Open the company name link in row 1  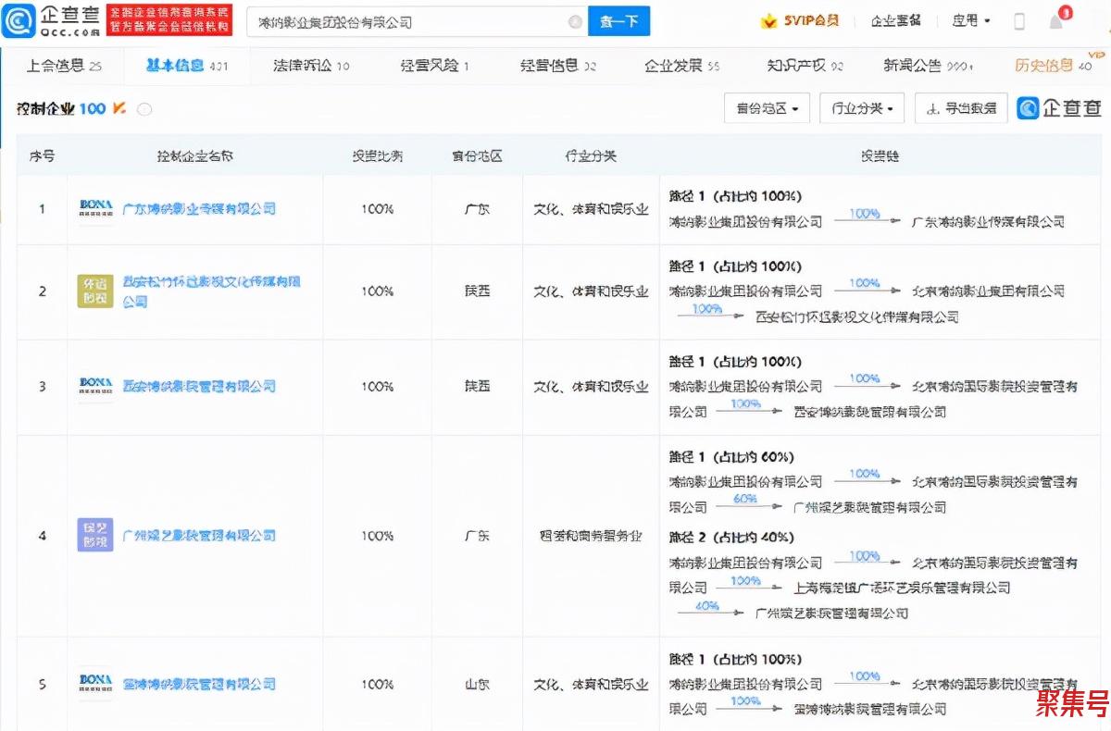click(x=199, y=209)
